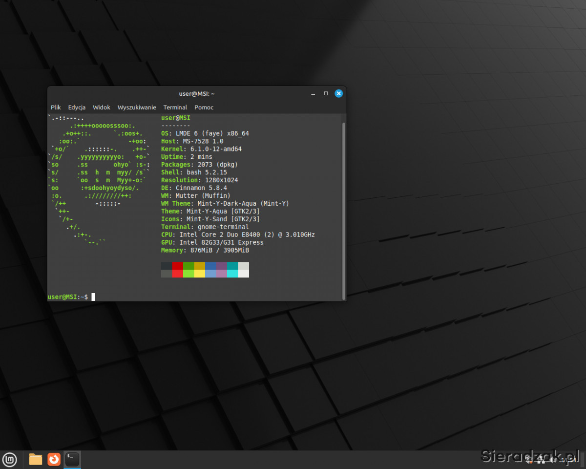Click the 'Shell: bash 5.2.15' line
The image size is (586, 469).
click(194, 172)
